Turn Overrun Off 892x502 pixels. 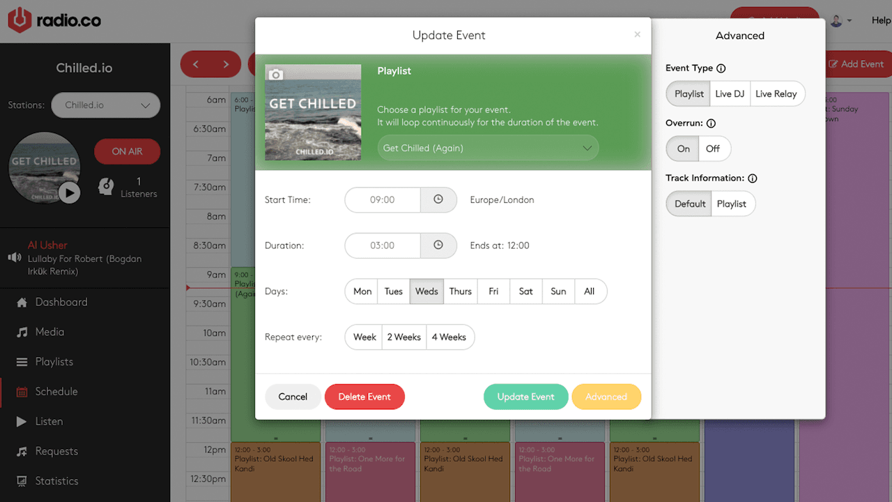(x=714, y=149)
